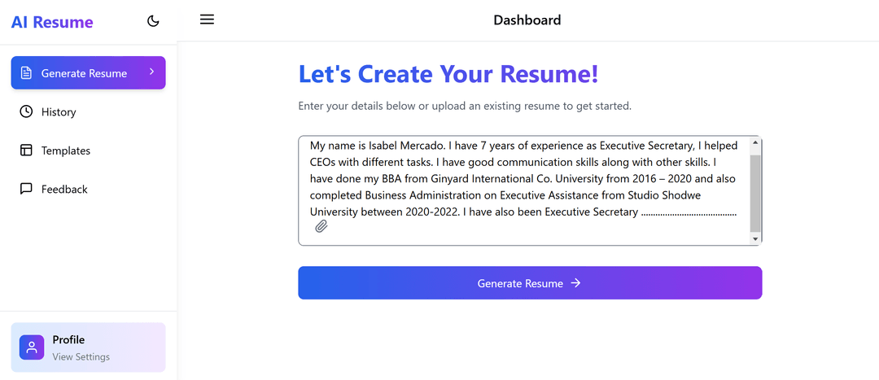Click the document icon beside Generate Resume
Image resolution: width=879 pixels, height=380 pixels.
point(26,73)
